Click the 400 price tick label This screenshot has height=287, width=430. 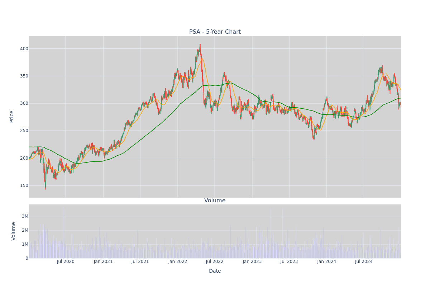[24, 49]
